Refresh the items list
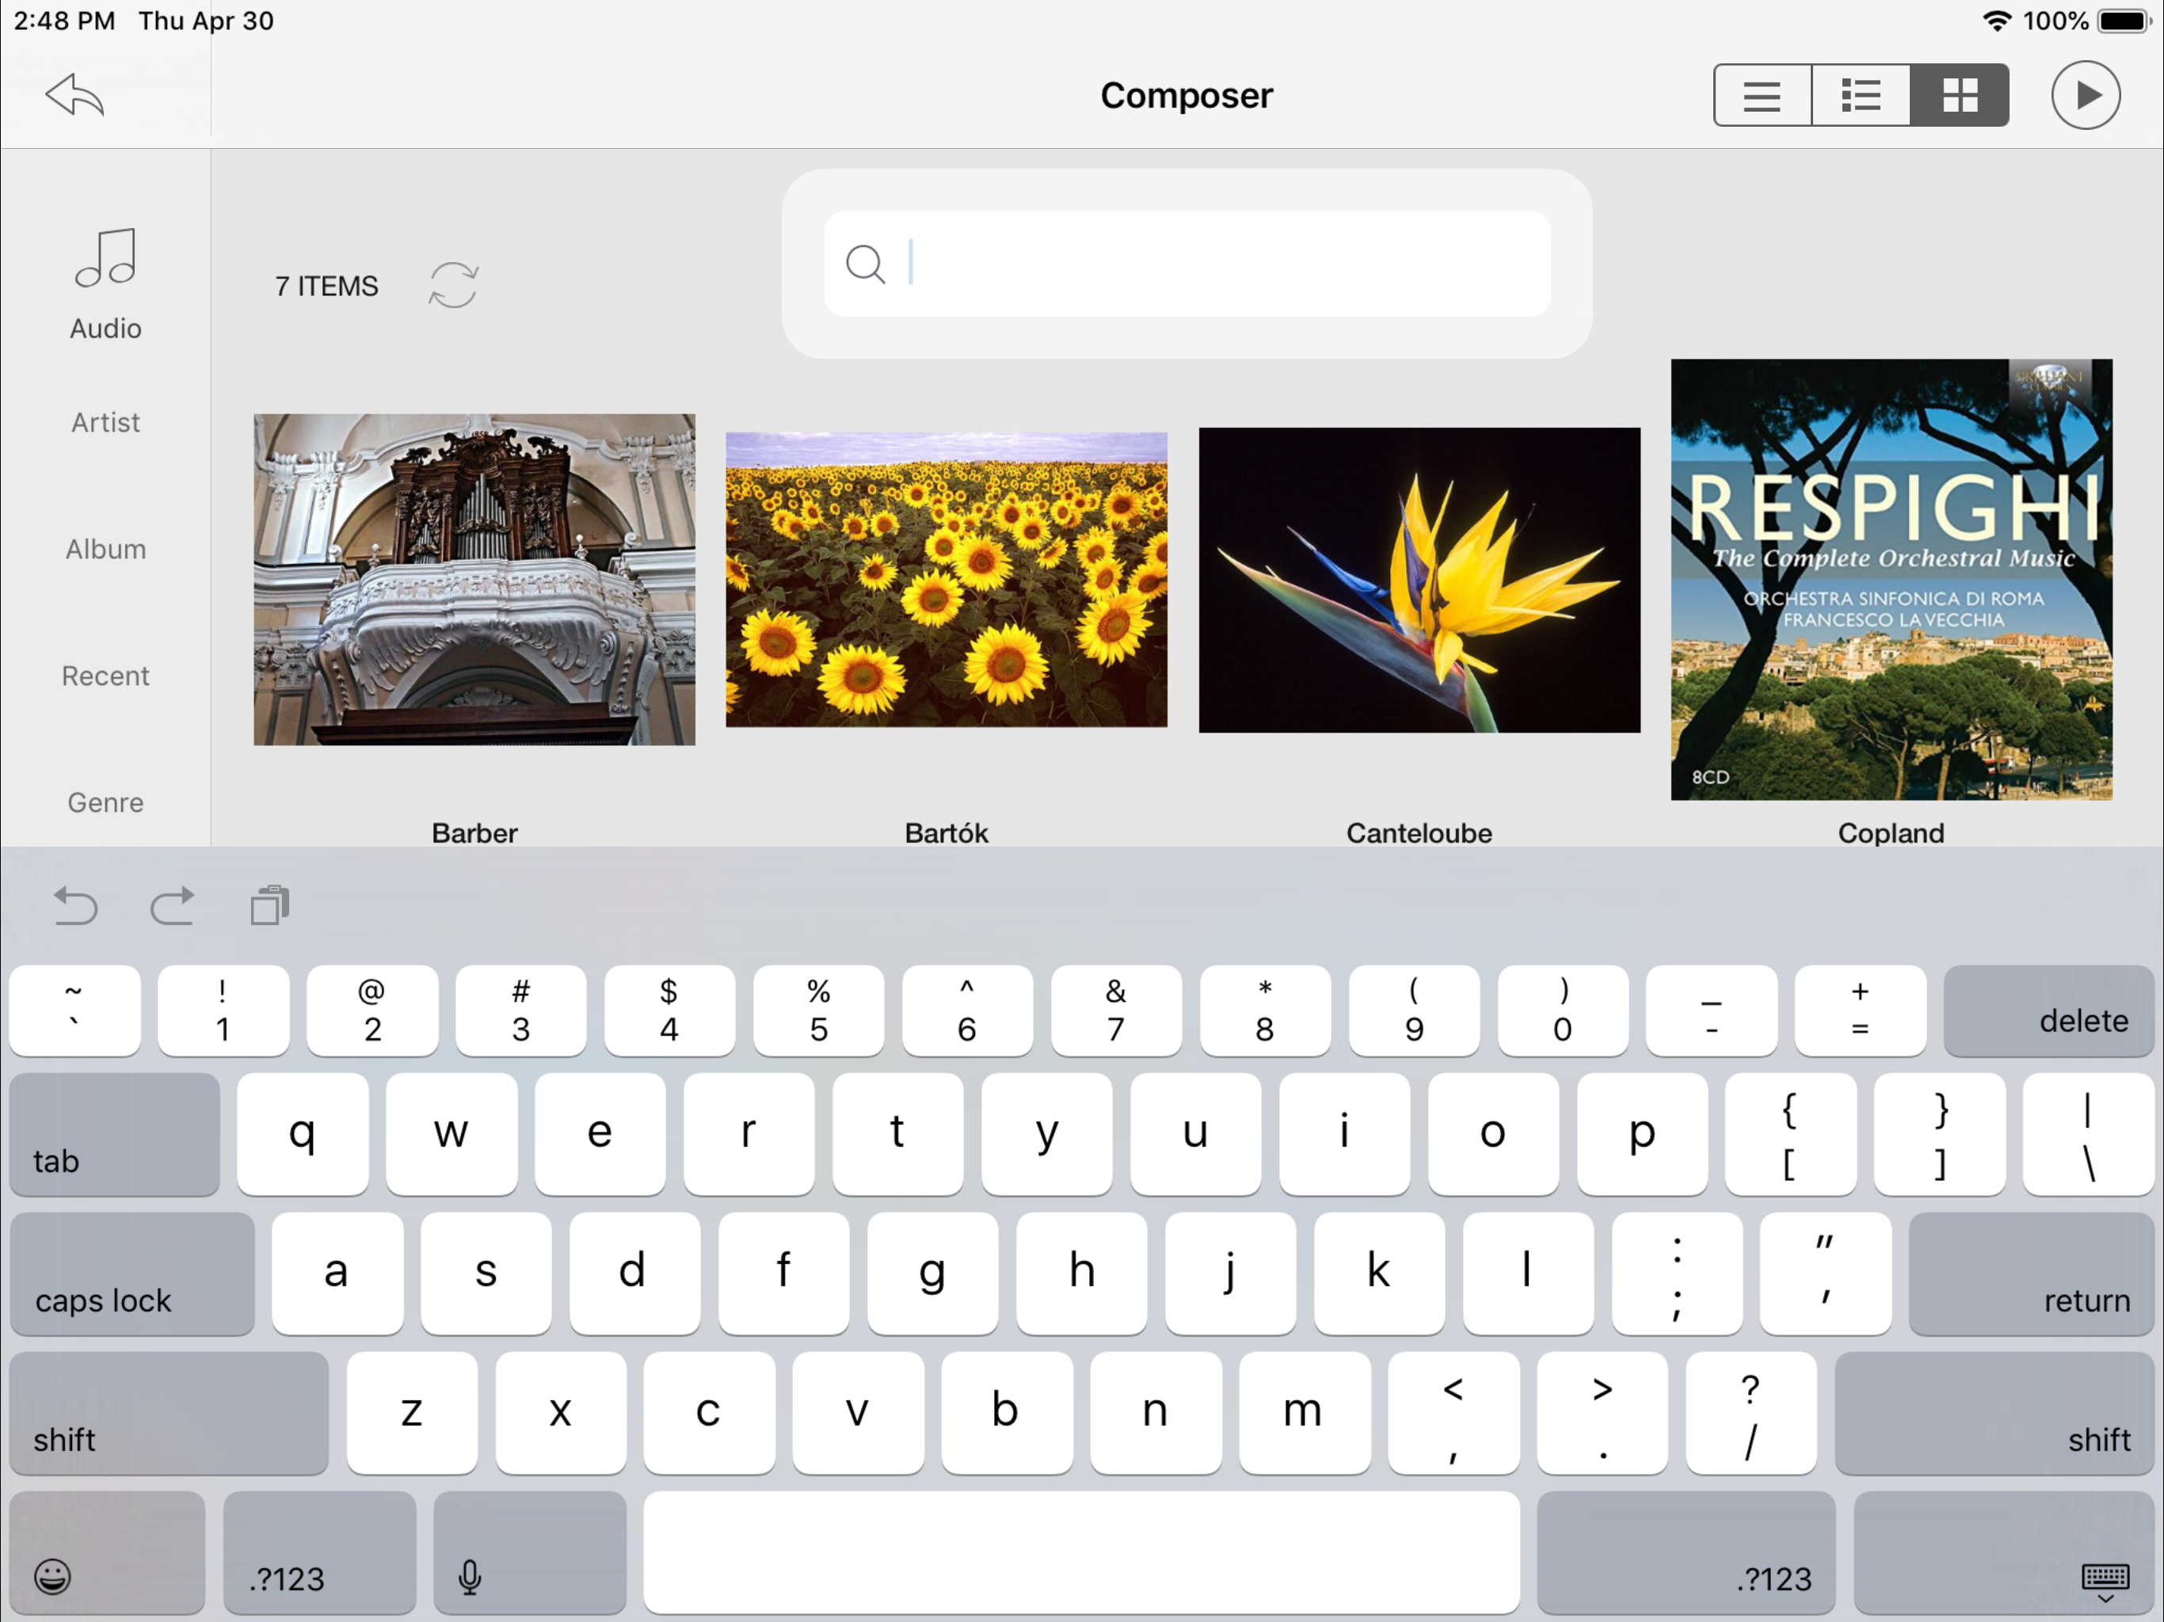The image size is (2164, 1622). [453, 284]
